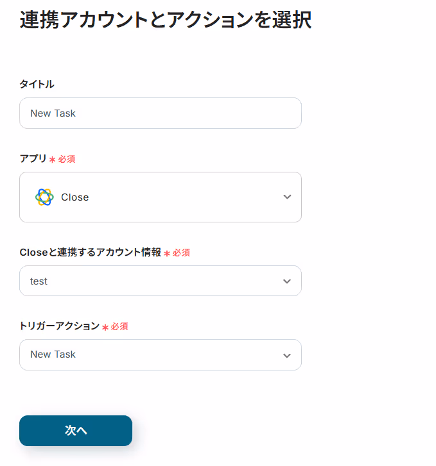
Task: Select the test value in the account selector
Action: tap(39, 281)
